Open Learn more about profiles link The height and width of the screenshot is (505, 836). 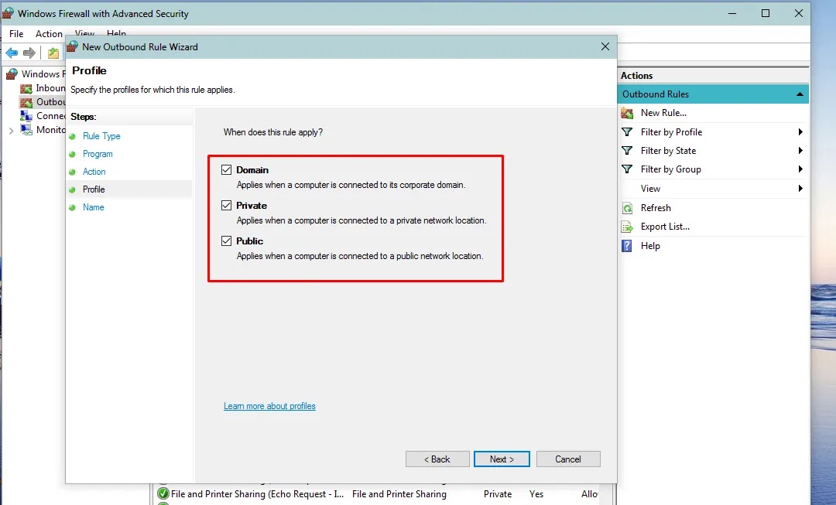coord(269,406)
